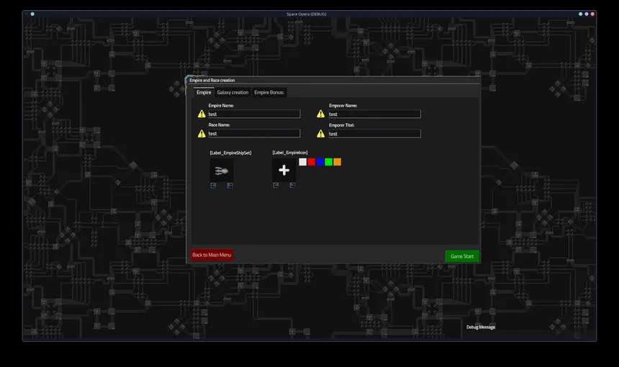This screenshot has height=367, width=619.
Task: Pick the red color swatch
Action: 312,162
